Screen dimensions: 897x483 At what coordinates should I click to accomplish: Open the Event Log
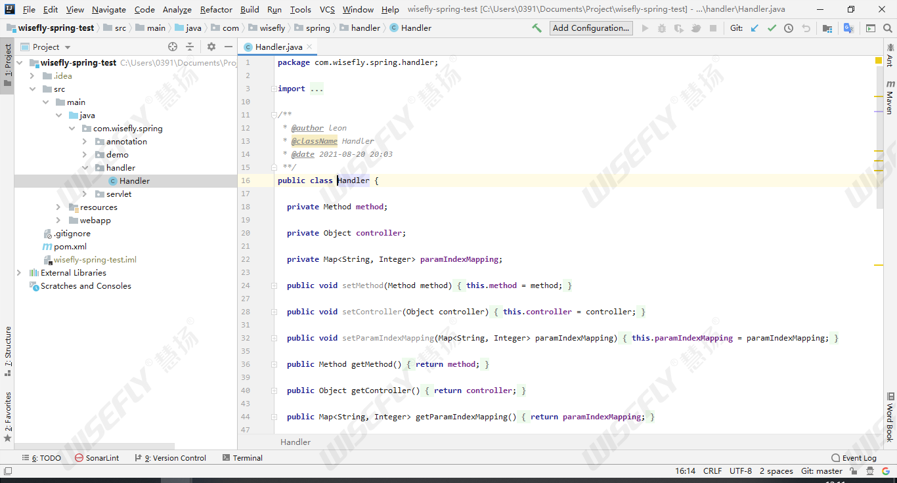[854, 458]
